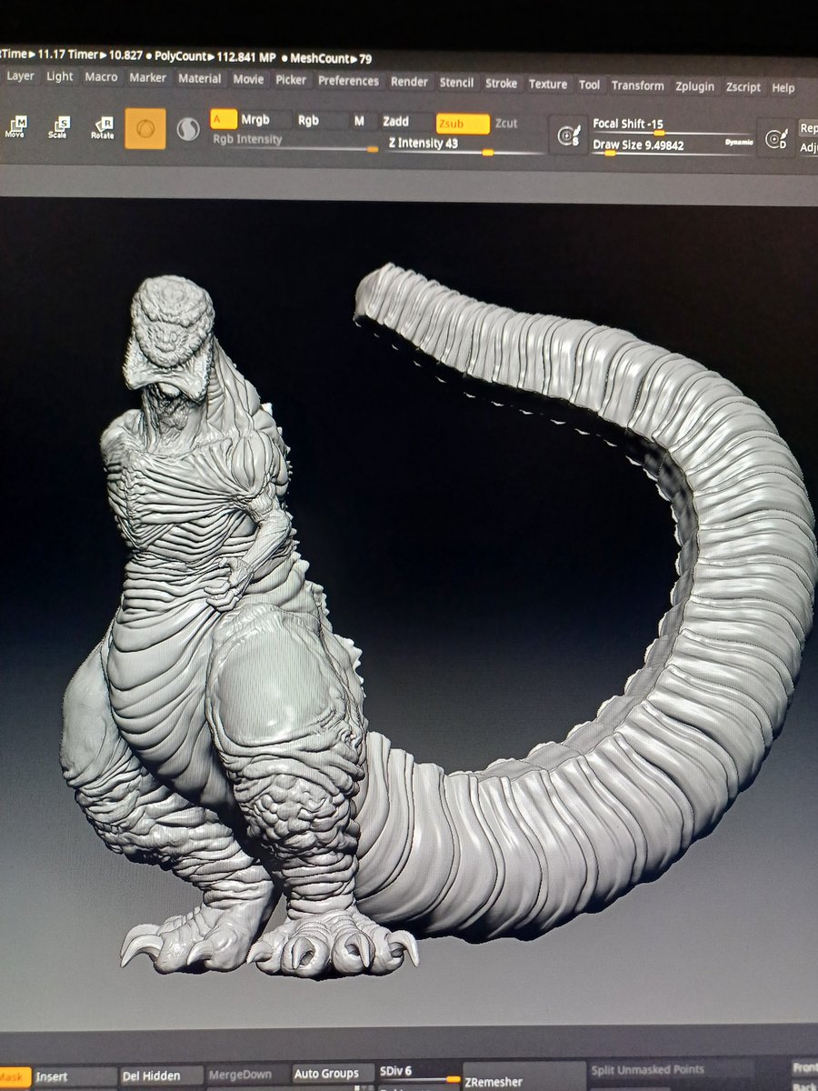Open the Texture menu
818x1091 pixels.
tap(548, 85)
